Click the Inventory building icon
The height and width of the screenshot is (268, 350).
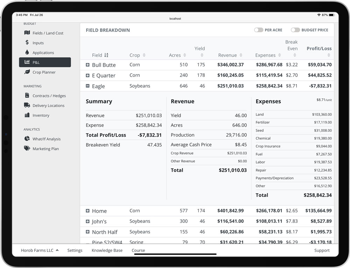[27, 115]
